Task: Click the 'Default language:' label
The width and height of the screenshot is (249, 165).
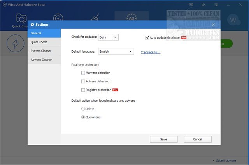Action: point(83,51)
